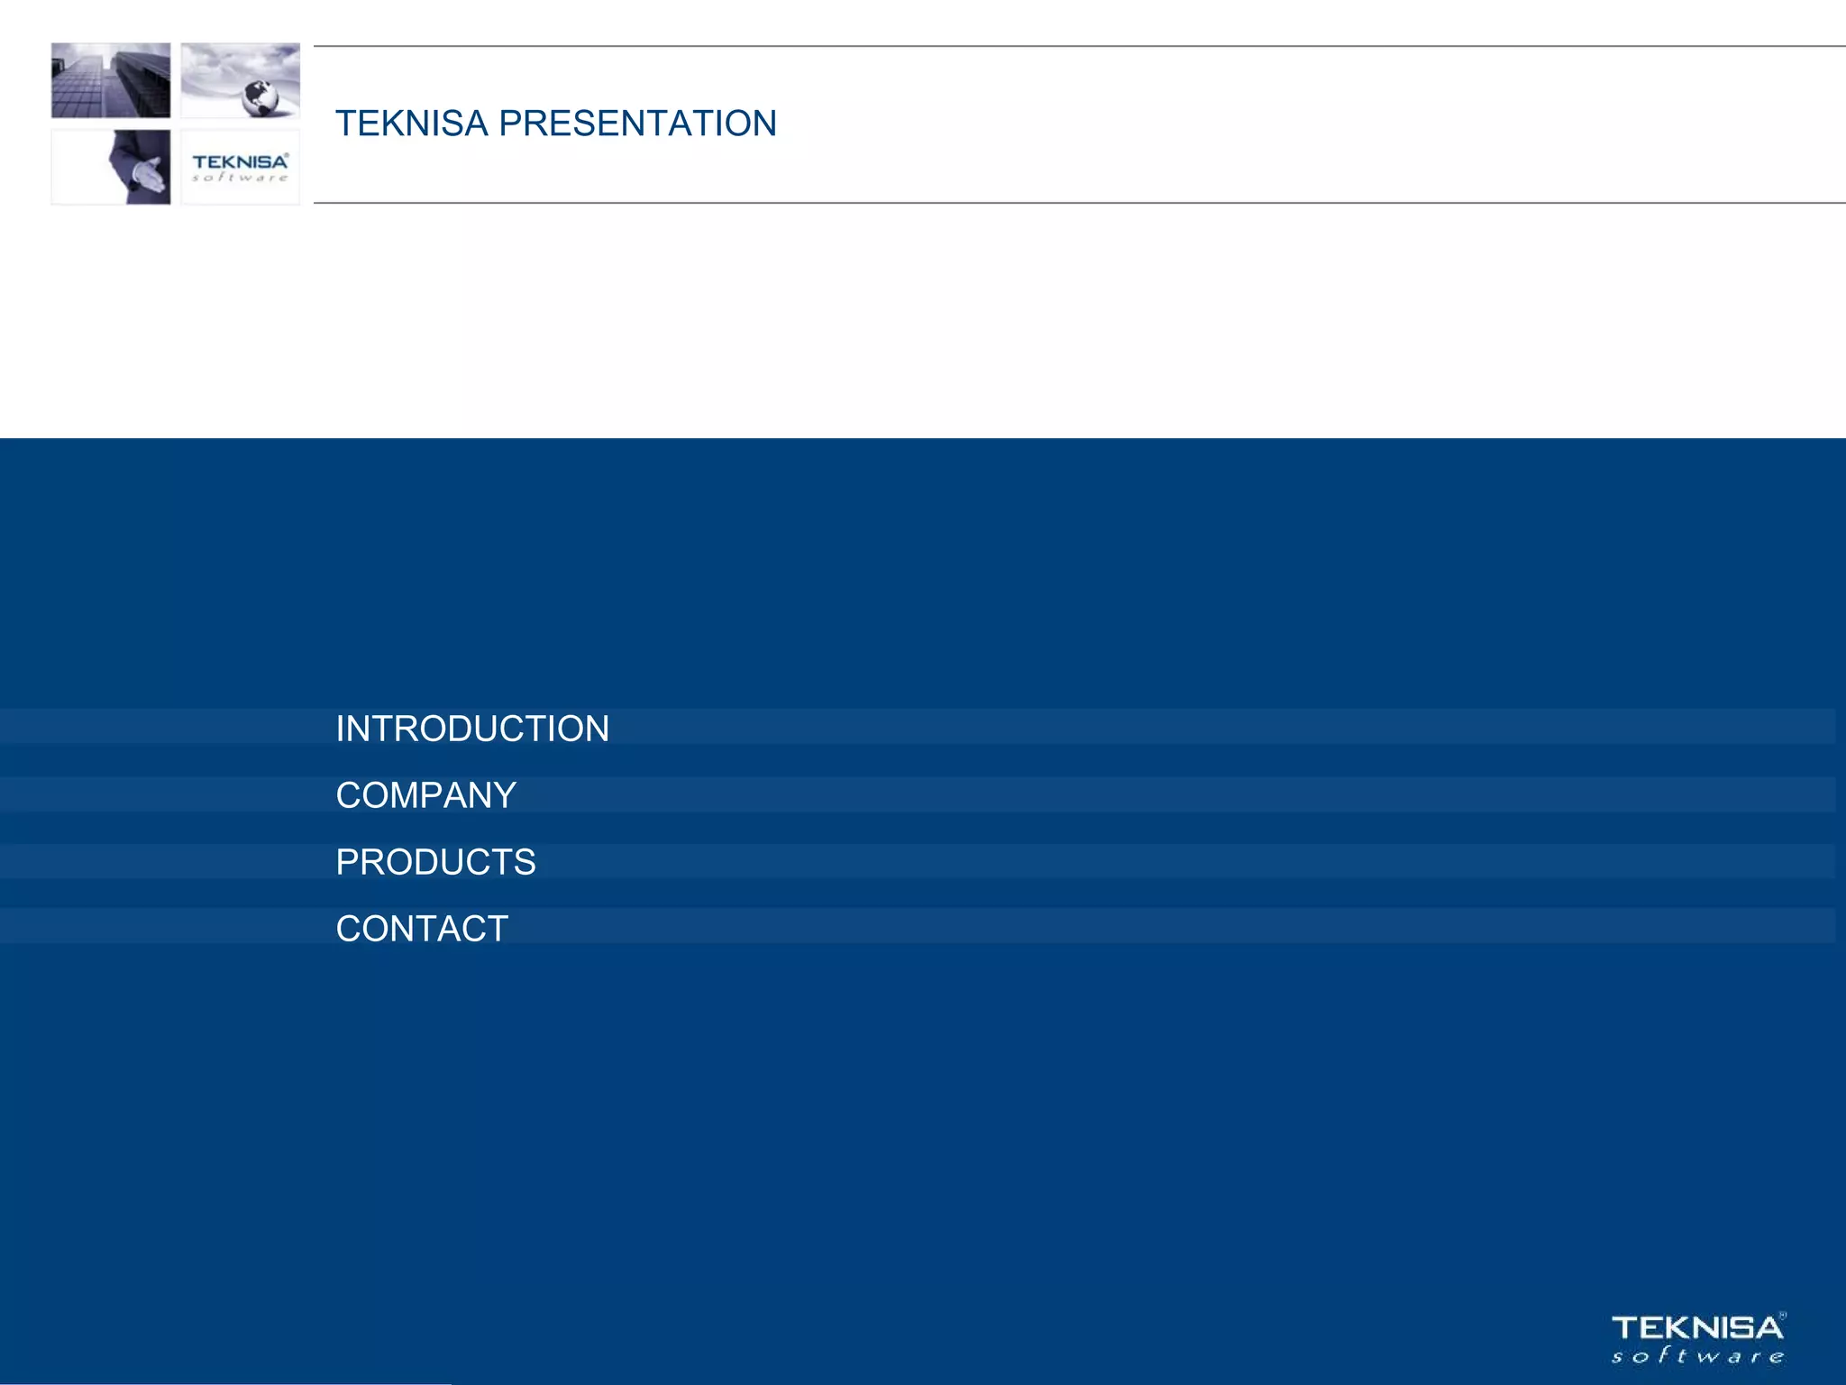Go to the COMPANY section
Screen dimensions: 1846x1385
[425, 795]
